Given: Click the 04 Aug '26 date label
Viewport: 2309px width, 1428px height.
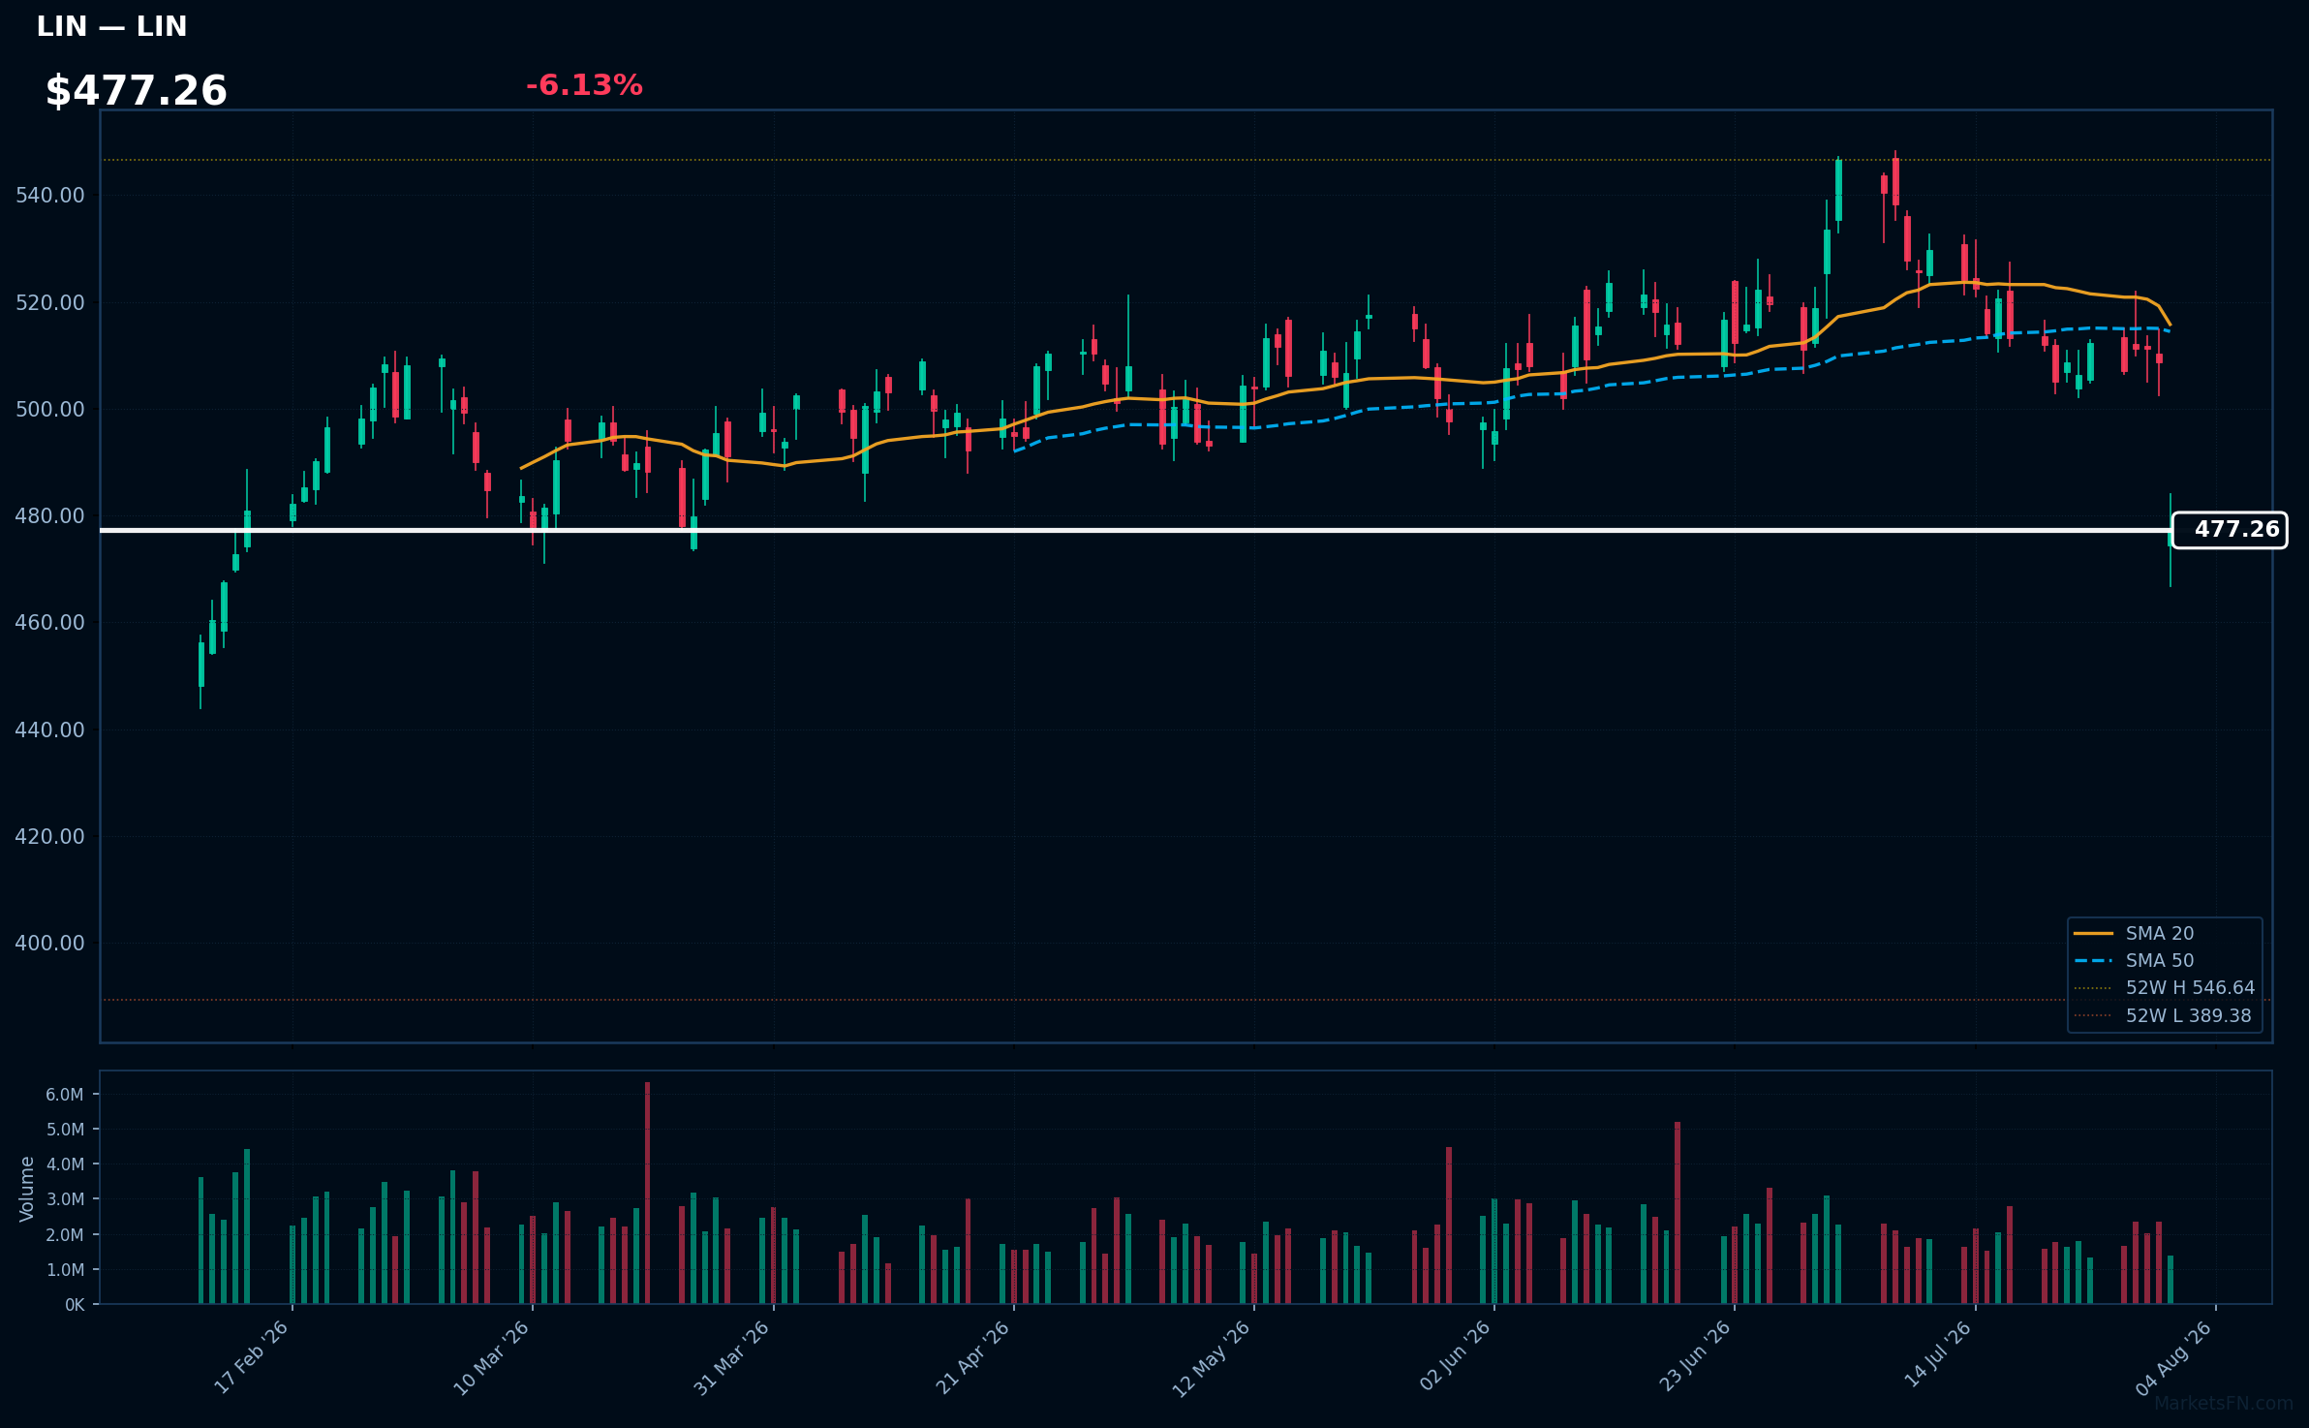Looking at the screenshot, I should 2175,1357.
